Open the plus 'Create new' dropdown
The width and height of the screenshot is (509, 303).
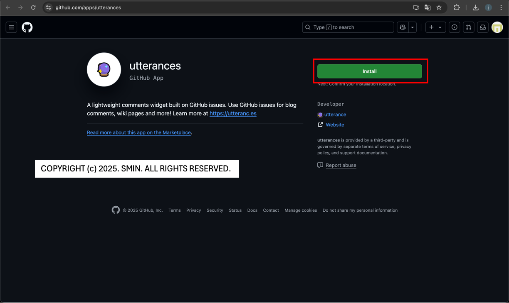pyautogui.click(x=435, y=27)
